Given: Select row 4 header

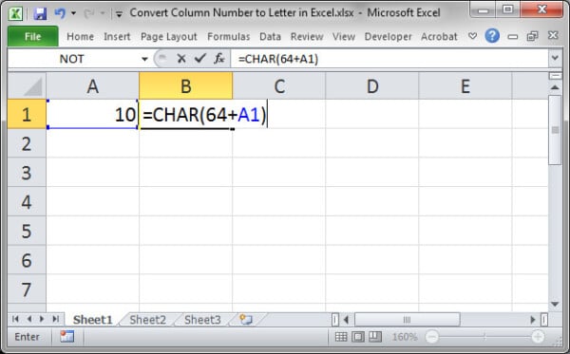Looking at the screenshot, I should 27,201.
